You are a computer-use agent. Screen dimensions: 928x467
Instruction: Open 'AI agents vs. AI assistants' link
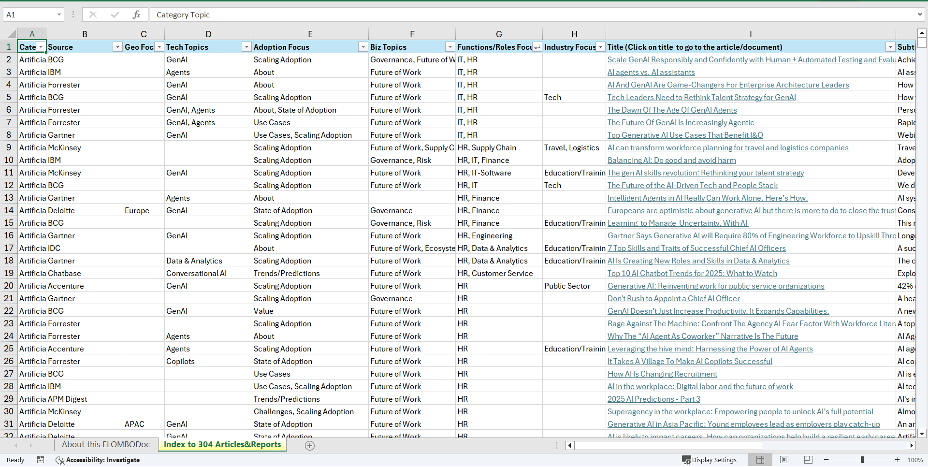pyautogui.click(x=651, y=73)
